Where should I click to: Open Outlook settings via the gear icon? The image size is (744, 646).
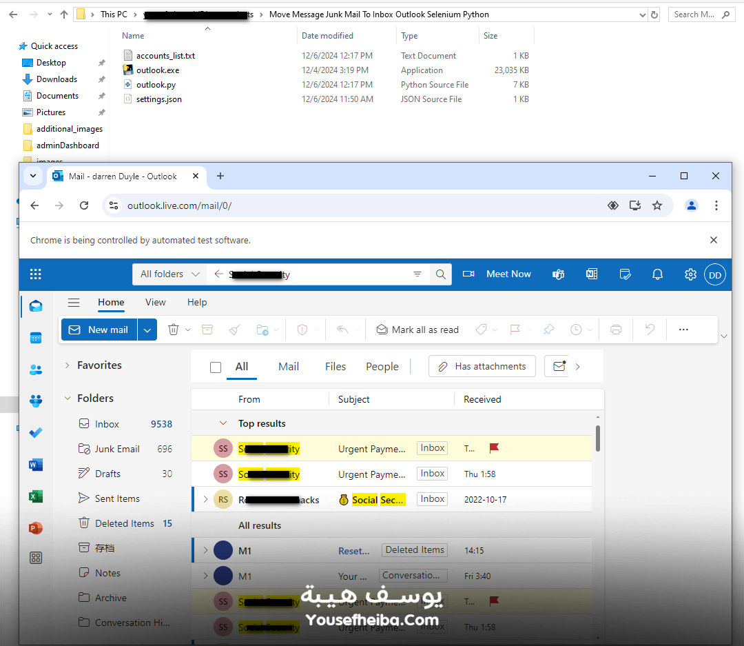(690, 274)
